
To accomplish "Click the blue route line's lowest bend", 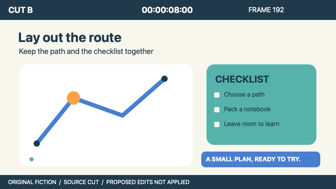I will [122, 115].
